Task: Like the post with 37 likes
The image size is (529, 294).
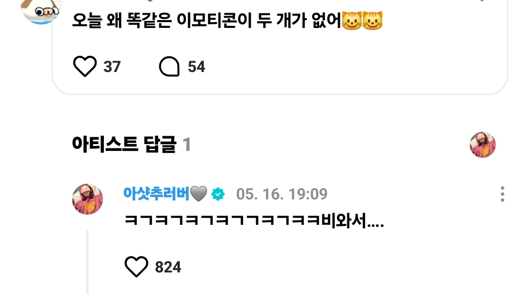Action: click(85, 66)
